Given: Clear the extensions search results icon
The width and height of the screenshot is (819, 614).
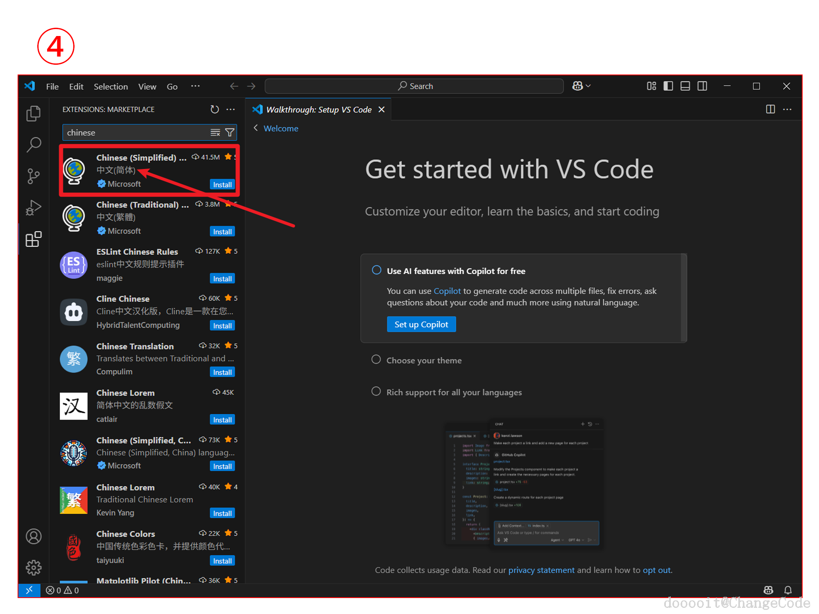Looking at the screenshot, I should click(x=215, y=133).
